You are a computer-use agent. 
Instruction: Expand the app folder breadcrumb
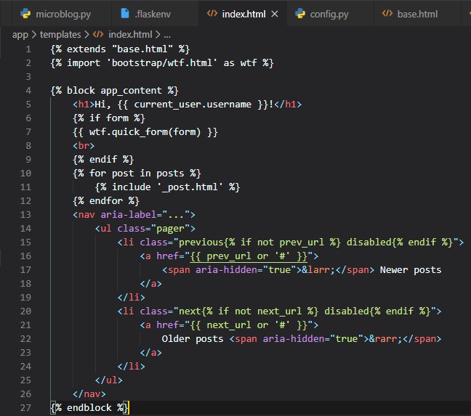click(x=20, y=34)
